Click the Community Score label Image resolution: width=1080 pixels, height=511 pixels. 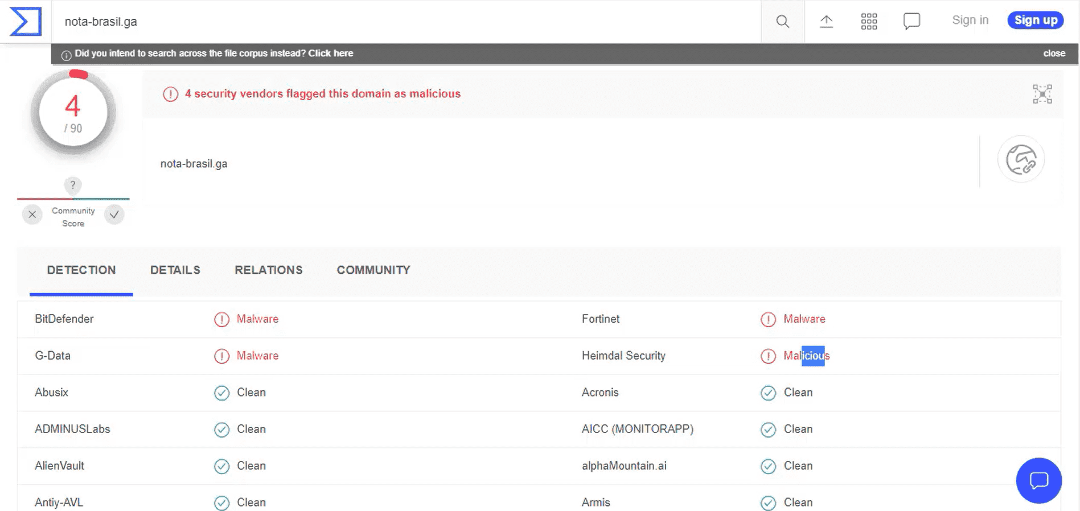[73, 217]
